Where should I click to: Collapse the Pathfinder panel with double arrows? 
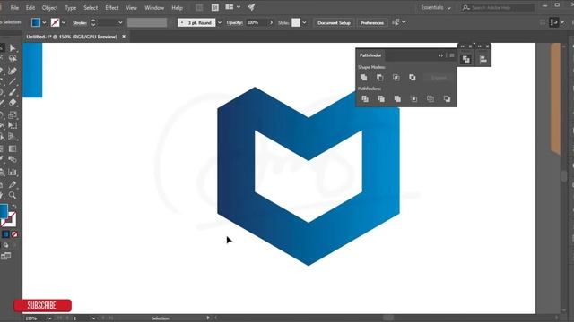[x=440, y=55]
